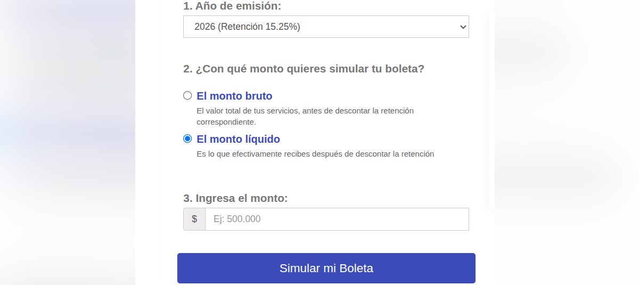639x285 pixels.
Task: Select the "El monto bruto" radio button
Action: pos(187,95)
